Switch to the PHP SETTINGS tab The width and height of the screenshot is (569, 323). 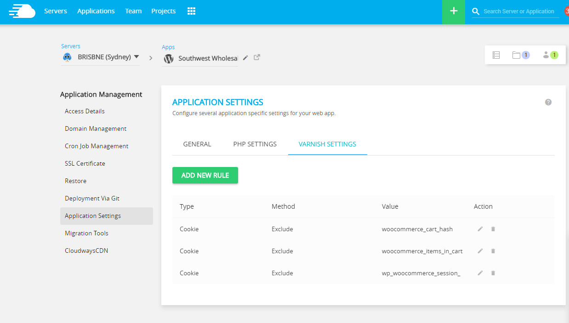click(x=255, y=144)
